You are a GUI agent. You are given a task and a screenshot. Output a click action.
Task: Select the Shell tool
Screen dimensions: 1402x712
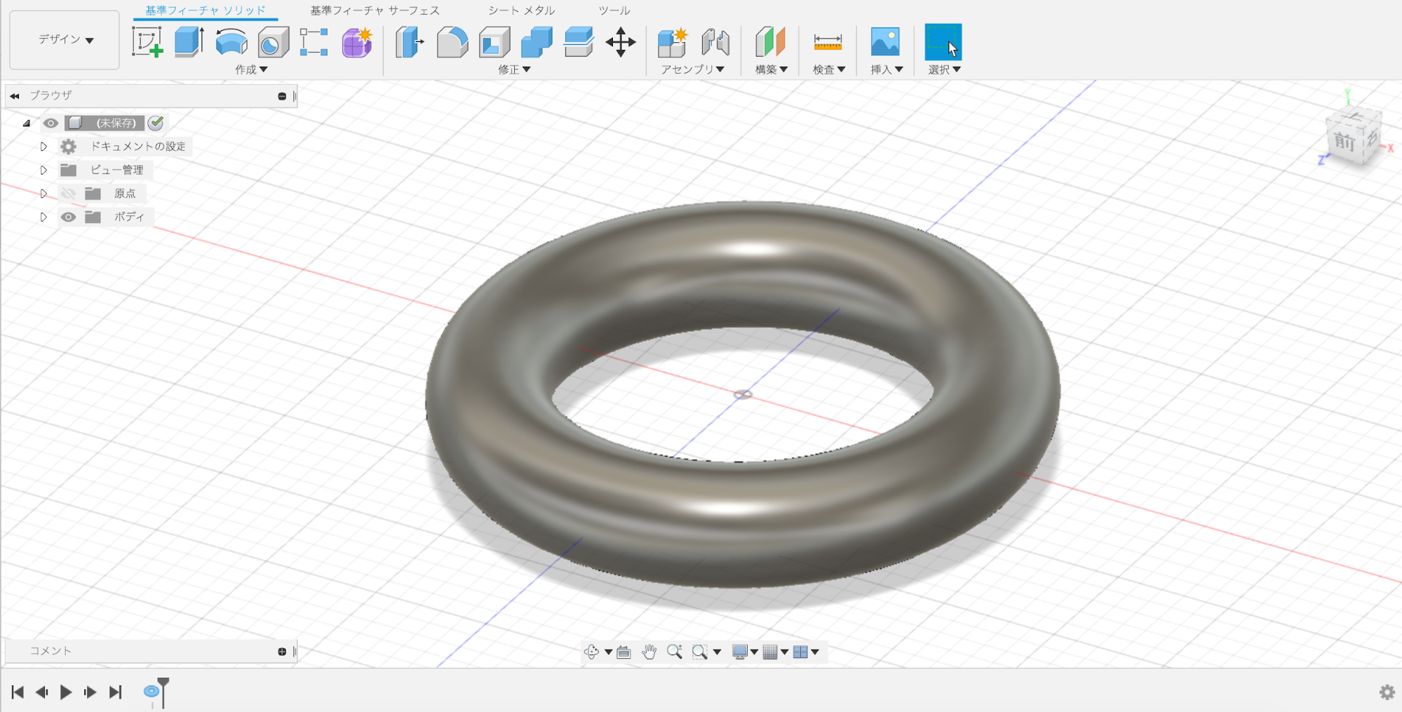(x=494, y=42)
